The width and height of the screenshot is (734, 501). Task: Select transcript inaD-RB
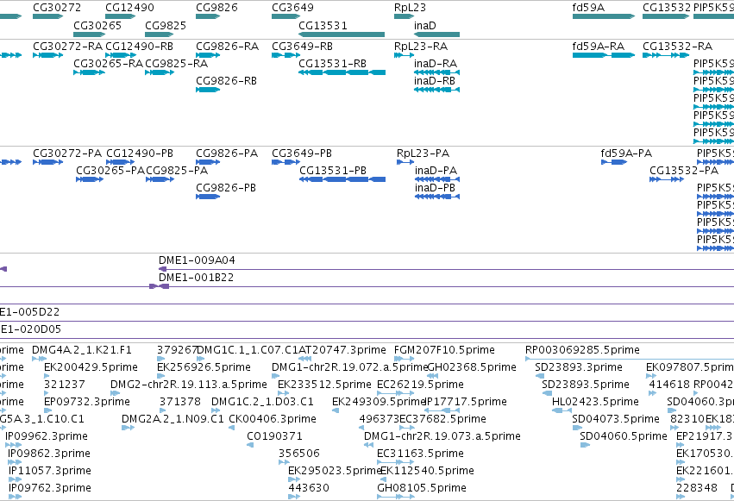pos(436,90)
